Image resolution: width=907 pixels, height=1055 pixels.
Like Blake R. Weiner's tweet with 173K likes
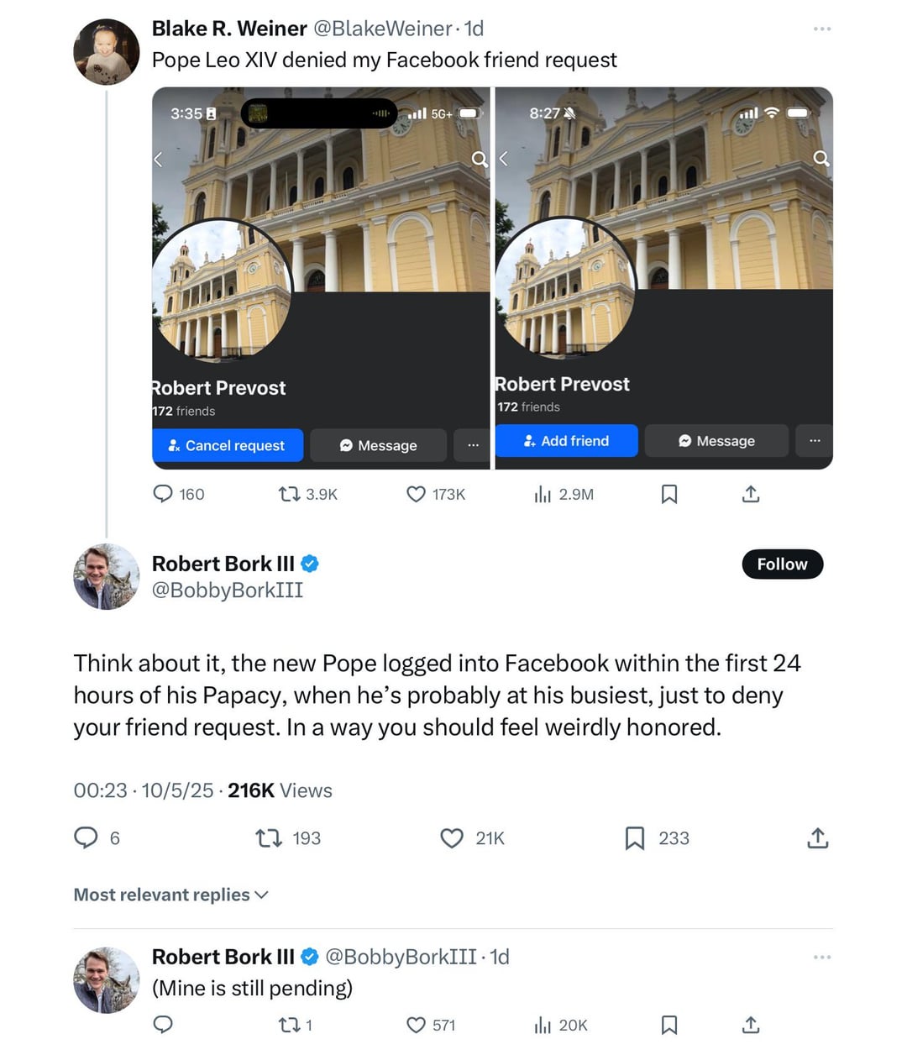[x=416, y=495]
